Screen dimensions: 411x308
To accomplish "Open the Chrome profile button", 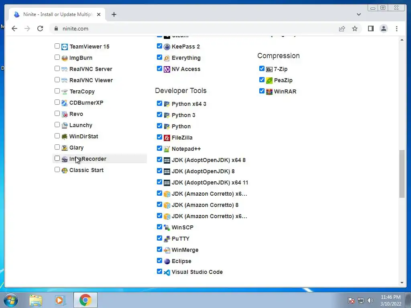I will [x=383, y=28].
